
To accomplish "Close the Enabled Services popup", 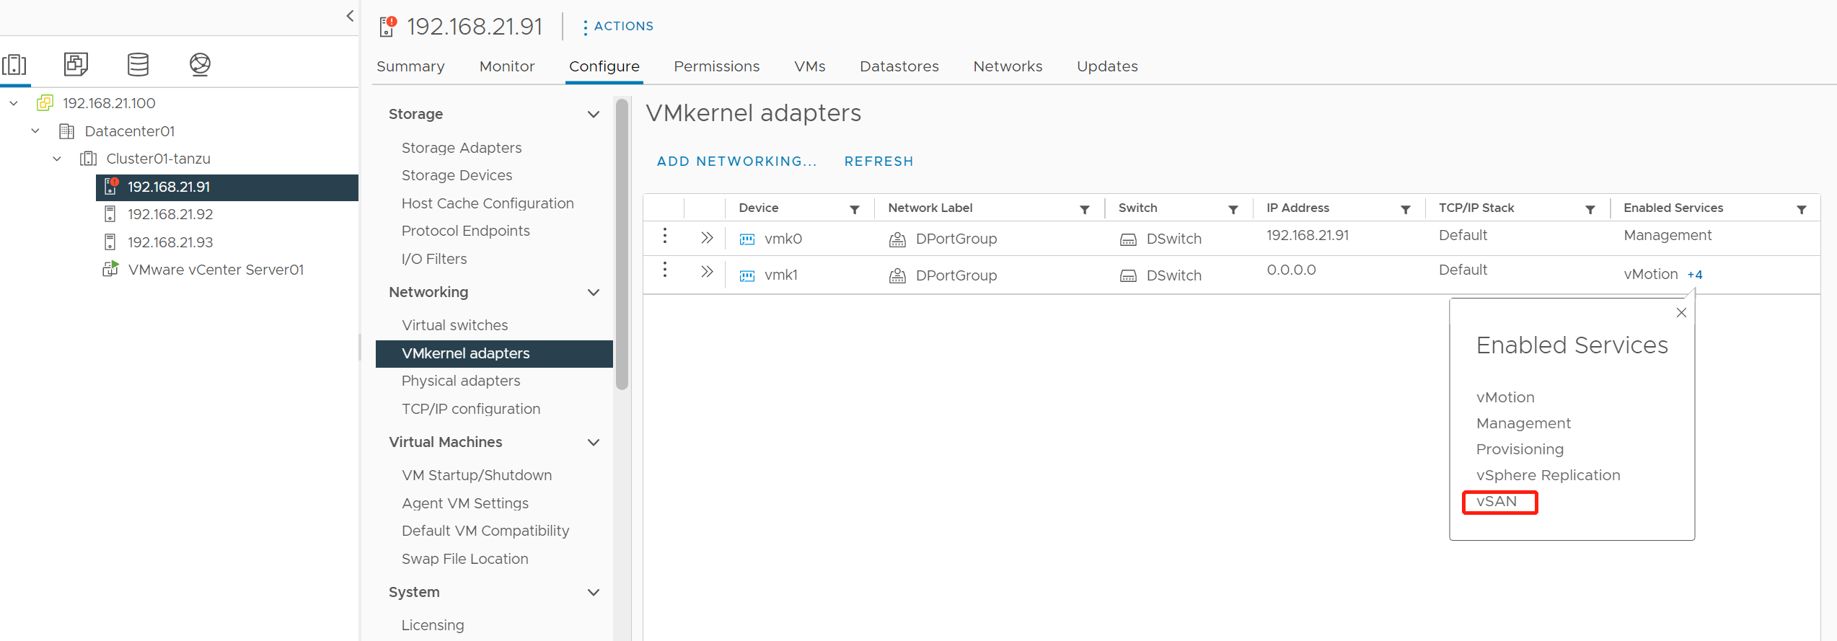I will pos(1681,312).
